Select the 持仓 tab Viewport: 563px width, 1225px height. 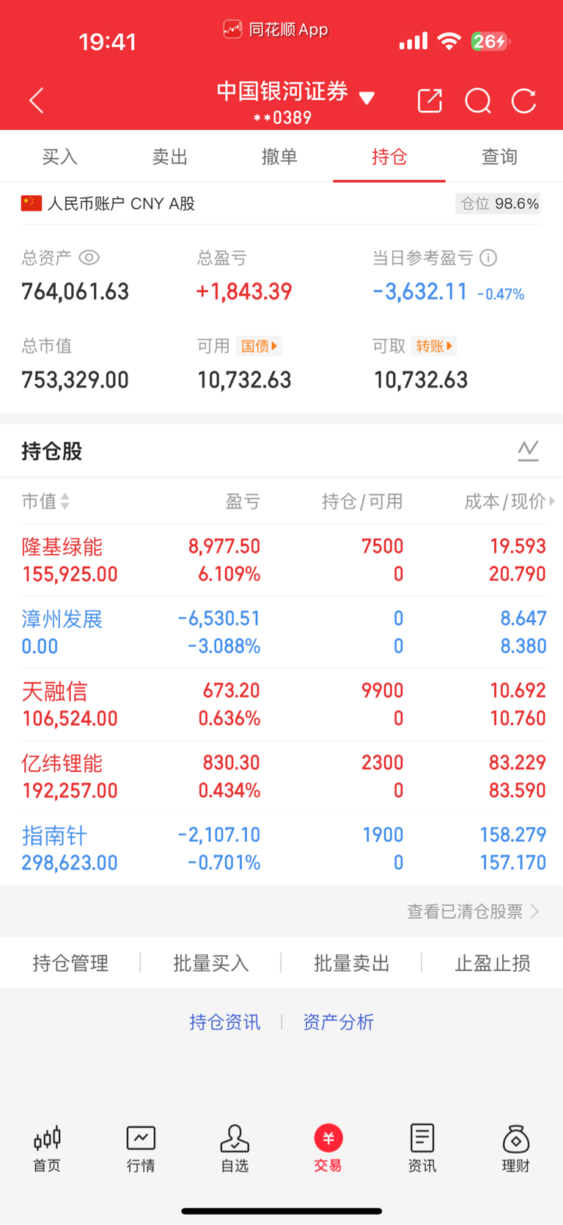(389, 156)
